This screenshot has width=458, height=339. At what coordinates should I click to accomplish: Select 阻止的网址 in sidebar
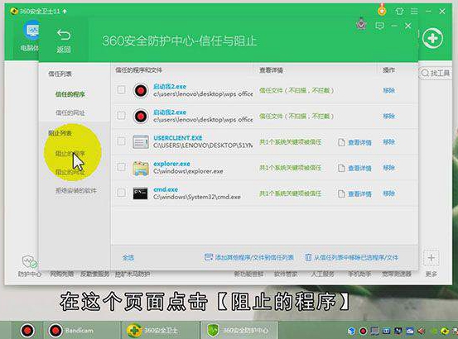coord(70,172)
